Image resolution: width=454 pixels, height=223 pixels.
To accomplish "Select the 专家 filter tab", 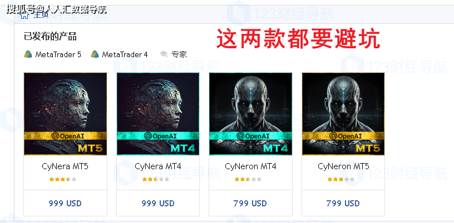I will [x=173, y=54].
